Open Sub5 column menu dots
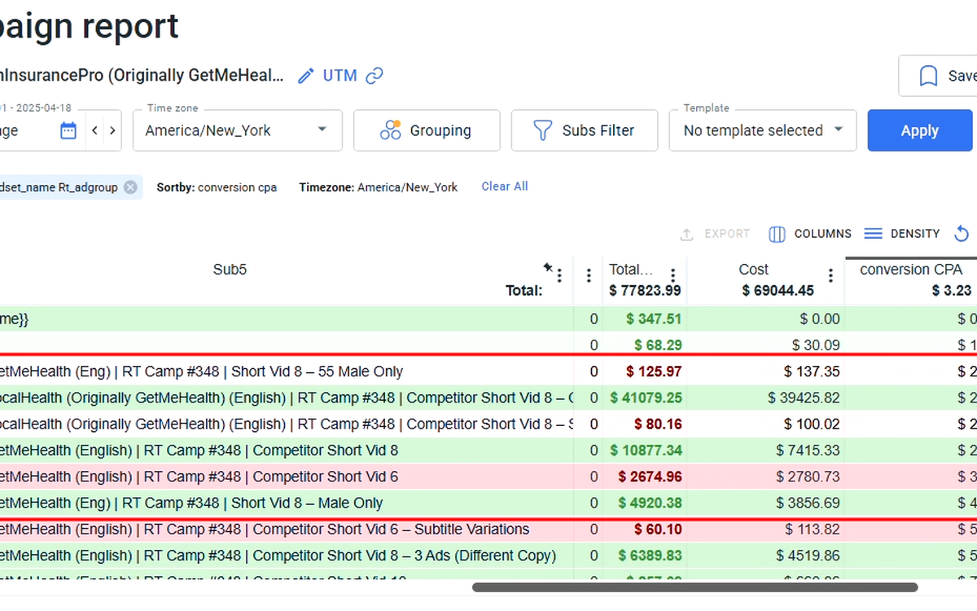 [559, 276]
